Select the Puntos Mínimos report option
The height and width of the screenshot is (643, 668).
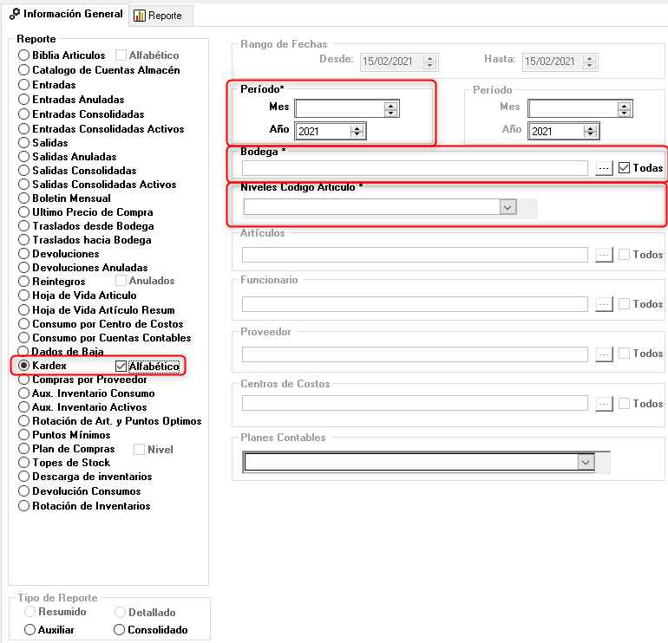(23, 435)
